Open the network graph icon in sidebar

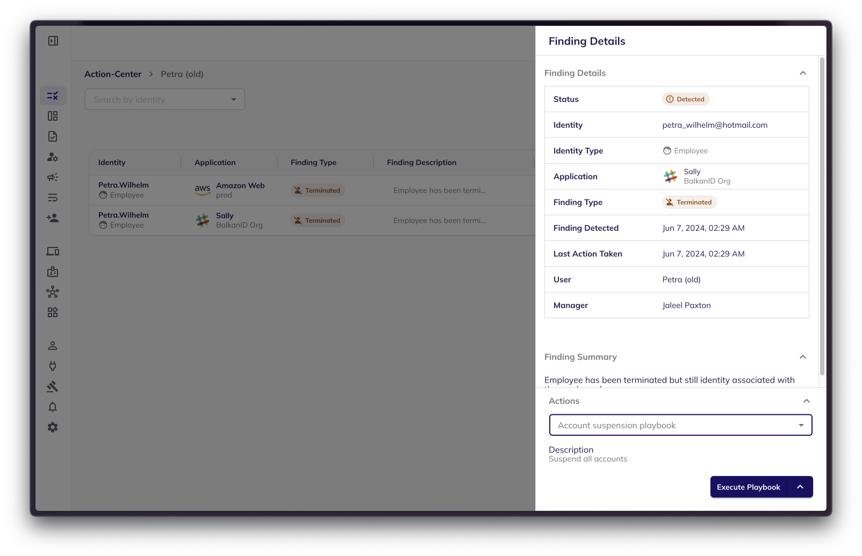pyautogui.click(x=53, y=292)
